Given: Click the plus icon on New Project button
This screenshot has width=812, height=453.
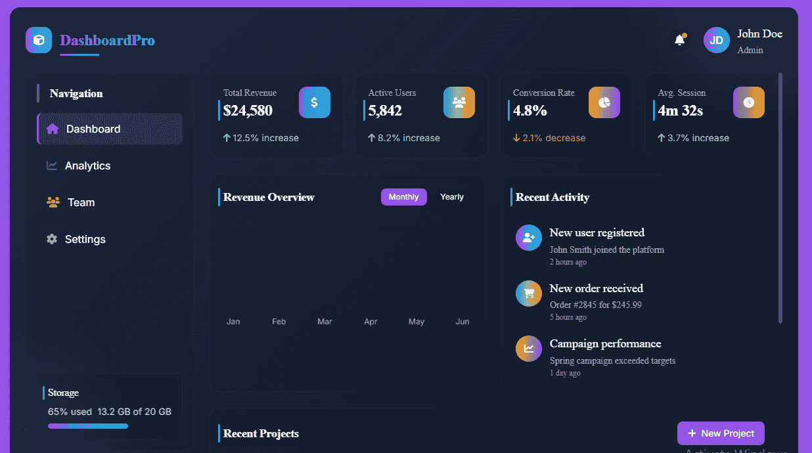Looking at the screenshot, I should [x=692, y=433].
